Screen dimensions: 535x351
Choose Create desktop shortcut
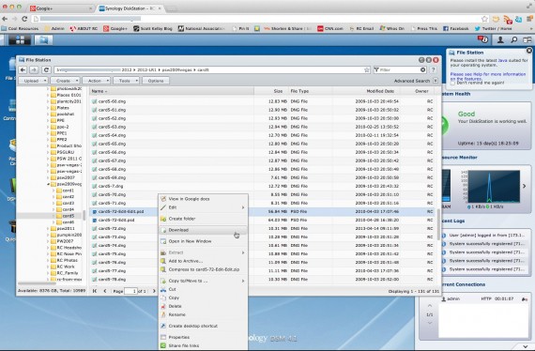pos(204,326)
